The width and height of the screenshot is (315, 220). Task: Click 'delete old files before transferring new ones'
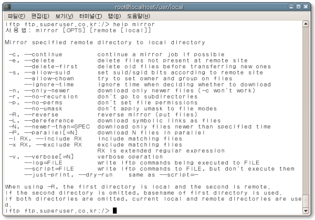pyautogui.click(x=184, y=67)
